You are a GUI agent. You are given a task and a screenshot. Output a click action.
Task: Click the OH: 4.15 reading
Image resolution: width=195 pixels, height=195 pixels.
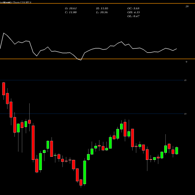point(133,12)
